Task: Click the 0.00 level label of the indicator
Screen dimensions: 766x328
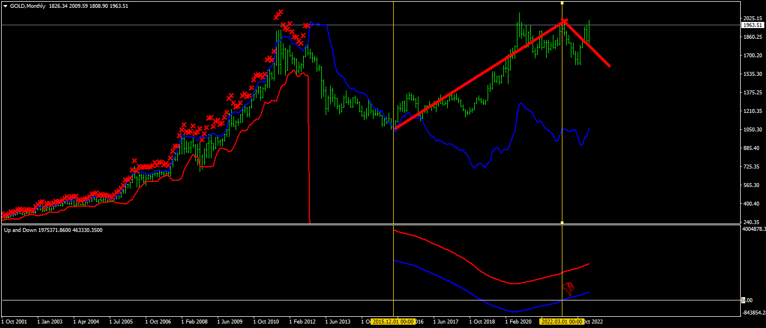Action: 747,300
